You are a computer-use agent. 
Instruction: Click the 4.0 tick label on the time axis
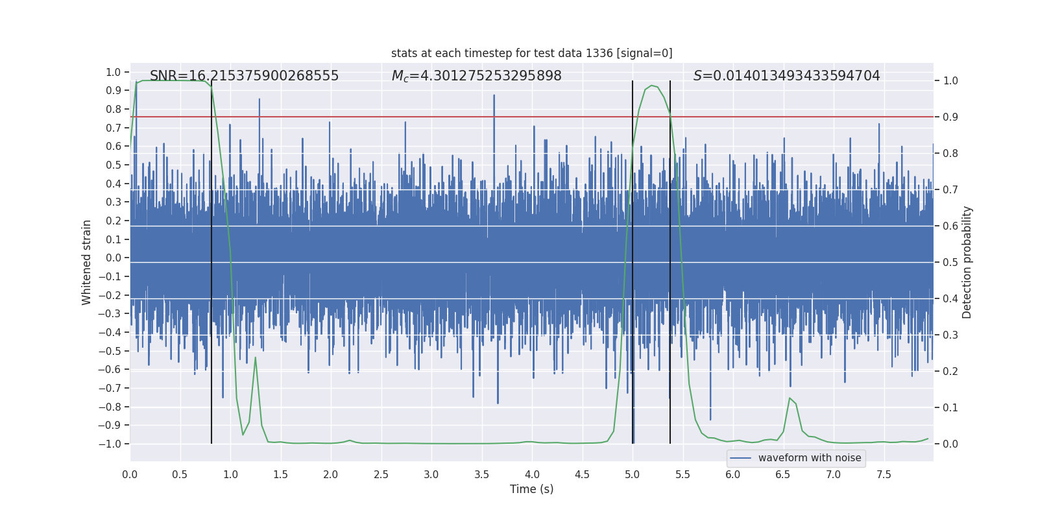[x=532, y=474]
